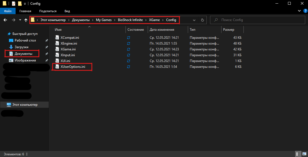Expand the chevron after Документы in path
Screen dimensions: 308x157
pos(93,20)
